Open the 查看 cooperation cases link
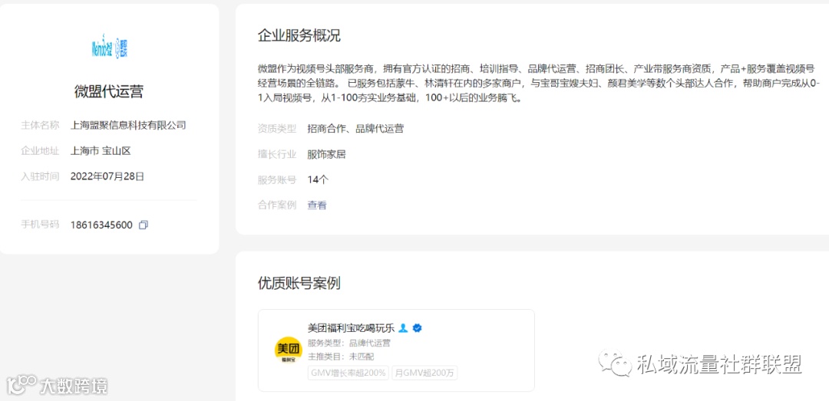829x401 pixels. coord(317,205)
